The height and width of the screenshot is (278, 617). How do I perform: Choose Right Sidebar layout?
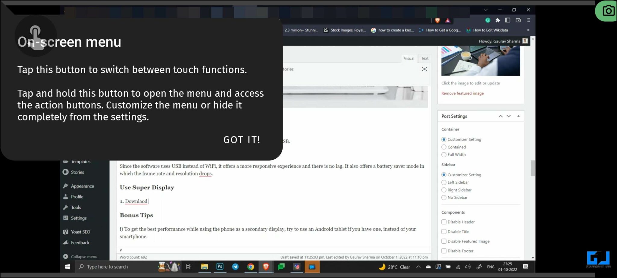tap(444, 190)
